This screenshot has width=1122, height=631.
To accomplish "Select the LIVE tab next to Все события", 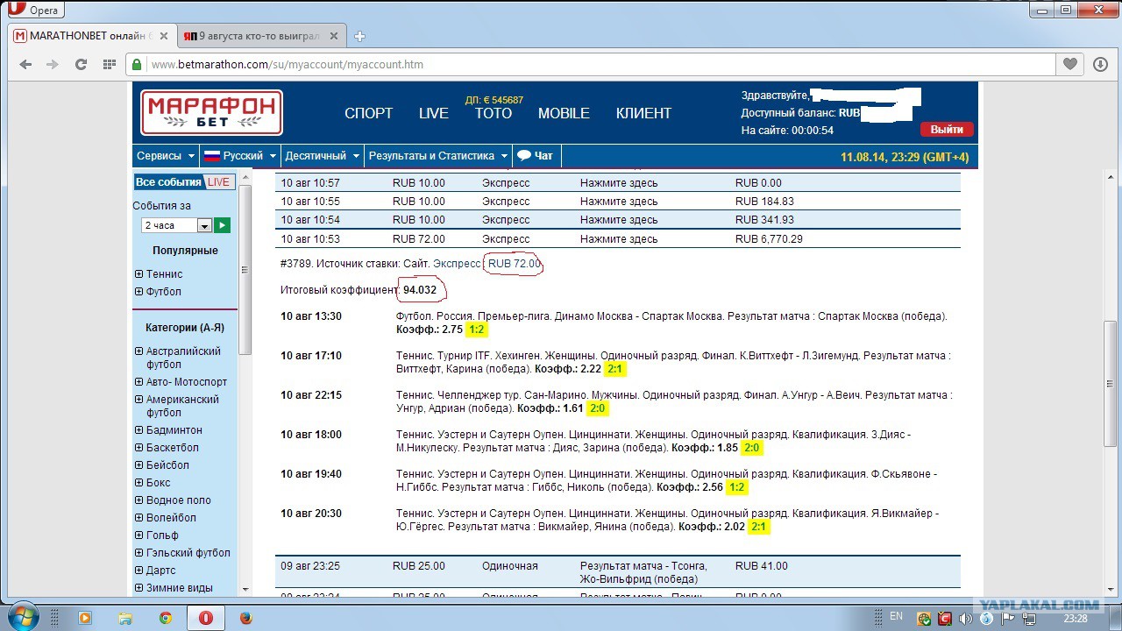I will (218, 182).
